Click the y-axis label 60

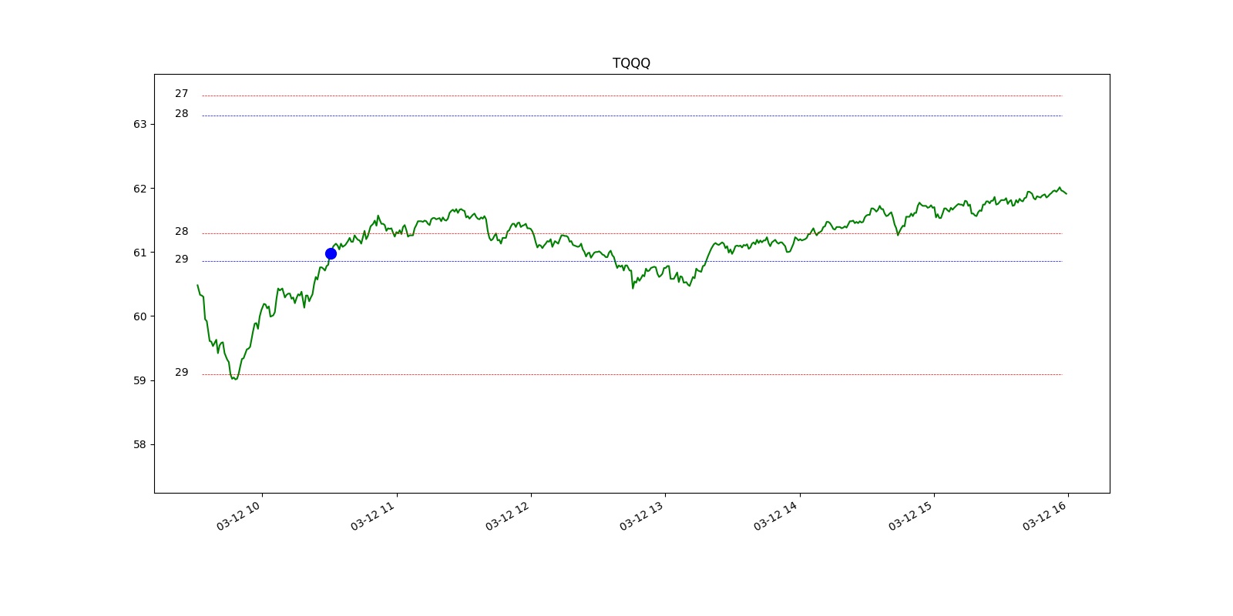[139, 316]
